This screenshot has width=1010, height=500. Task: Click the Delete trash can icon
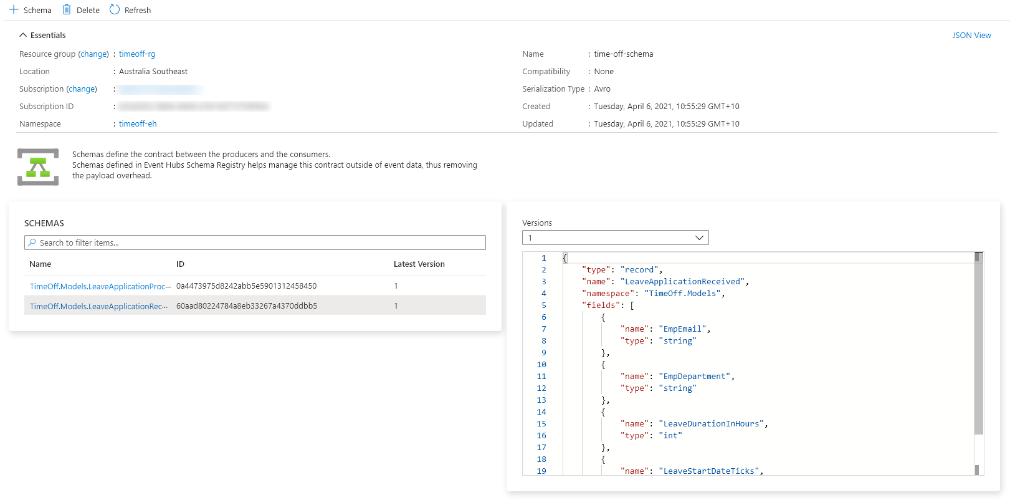pos(67,10)
